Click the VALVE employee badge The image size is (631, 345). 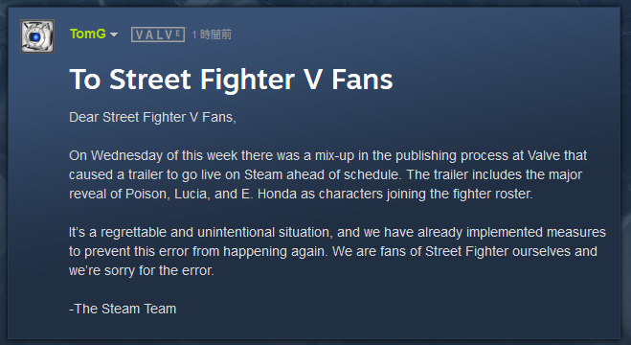point(158,34)
